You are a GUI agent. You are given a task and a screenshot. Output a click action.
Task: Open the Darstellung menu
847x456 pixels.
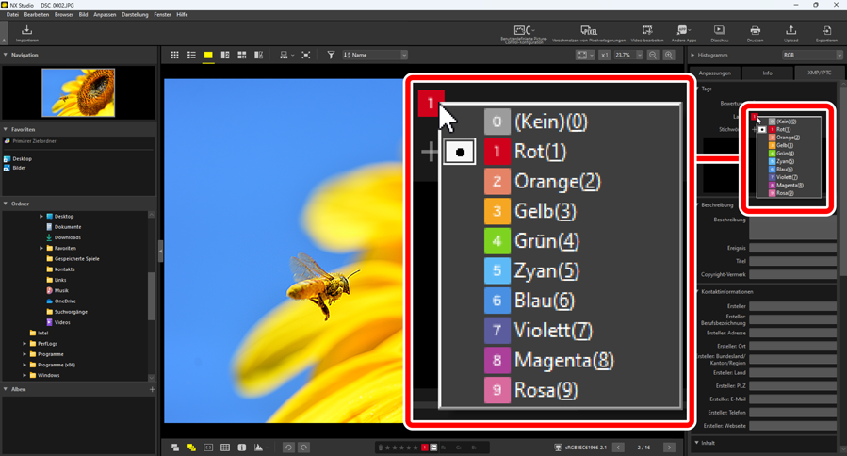(x=135, y=15)
